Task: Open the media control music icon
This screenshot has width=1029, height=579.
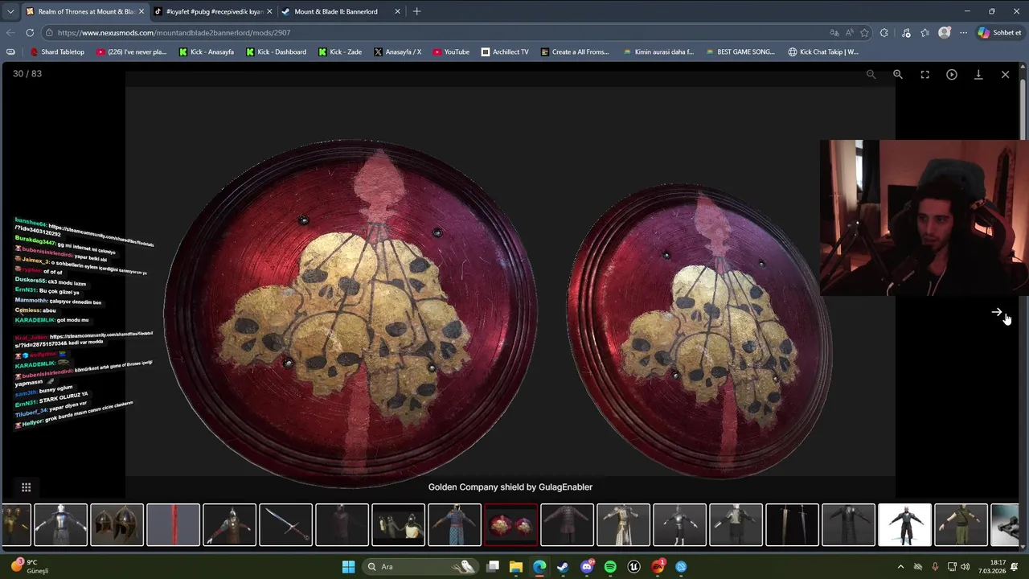Action: (906, 33)
